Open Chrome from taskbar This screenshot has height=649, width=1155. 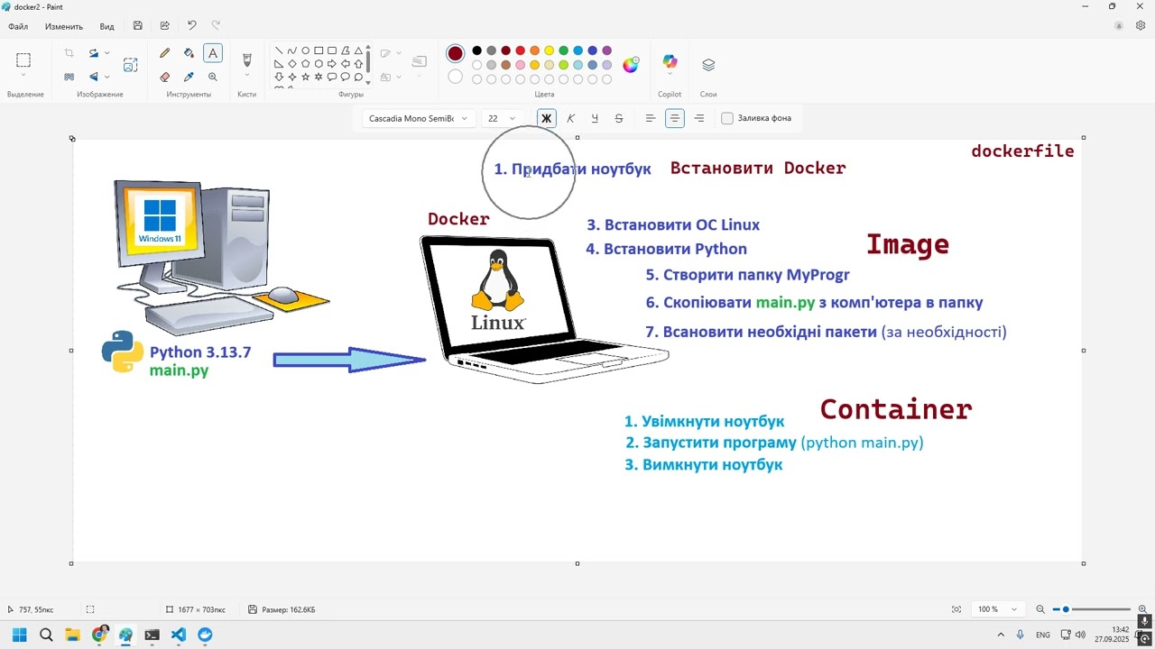[x=99, y=635]
